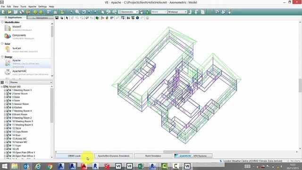Uncheck the 17 Foyer checkbox
The height and width of the screenshot is (170, 302).
coord(8,146)
